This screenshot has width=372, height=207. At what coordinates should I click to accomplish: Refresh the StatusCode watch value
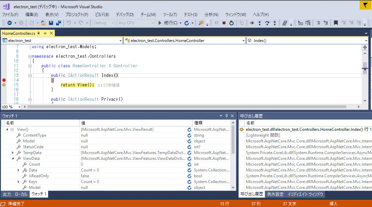[x=189, y=147]
